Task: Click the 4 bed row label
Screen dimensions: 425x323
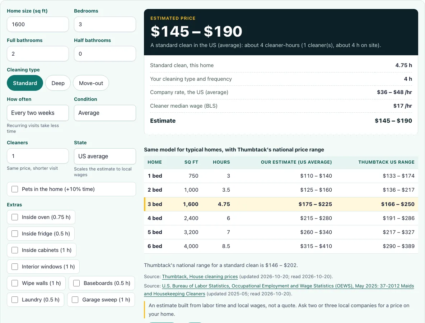Action: [155, 218]
